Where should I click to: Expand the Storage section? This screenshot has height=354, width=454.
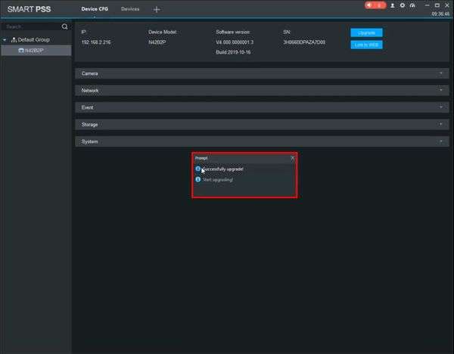tap(262, 125)
